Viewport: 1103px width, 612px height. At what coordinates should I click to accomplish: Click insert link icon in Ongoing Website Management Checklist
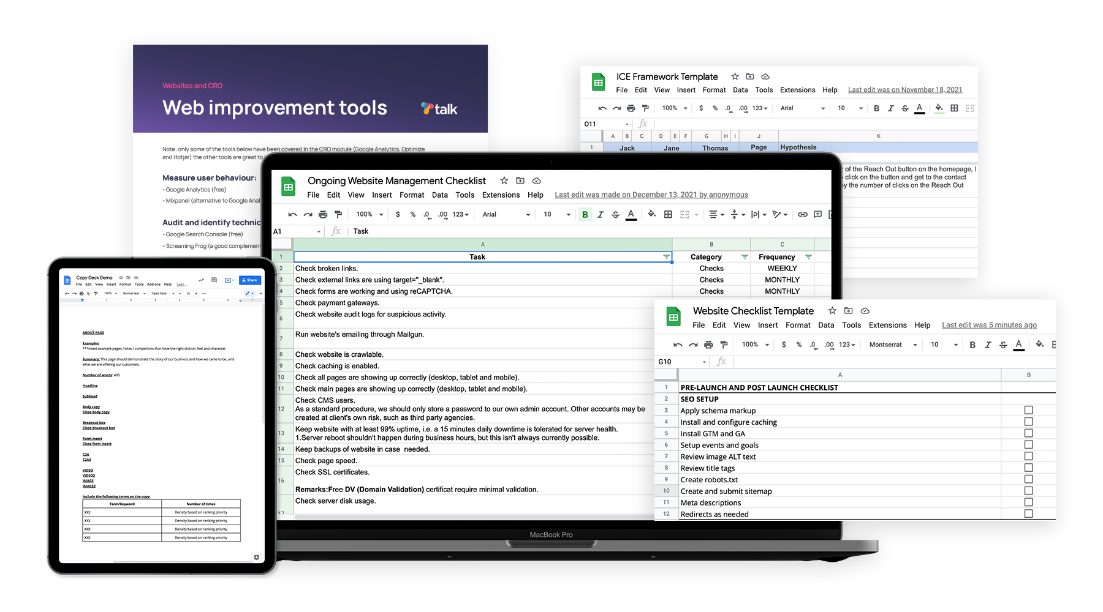[803, 215]
